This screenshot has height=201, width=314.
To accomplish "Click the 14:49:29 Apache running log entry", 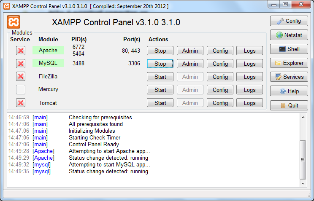I will 78,158.
